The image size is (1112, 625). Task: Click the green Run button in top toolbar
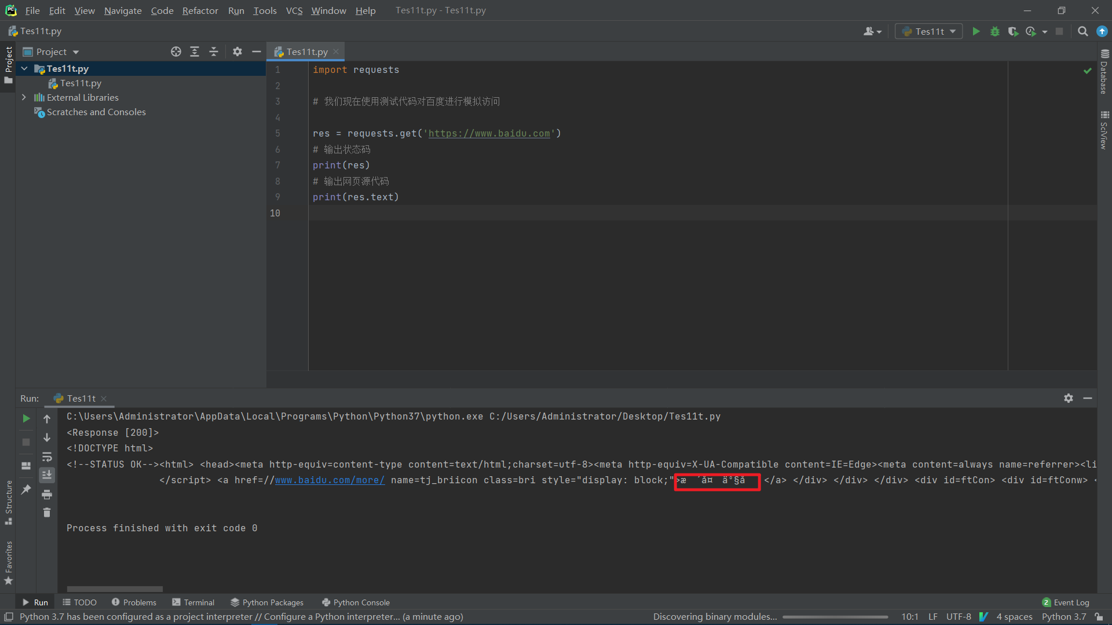point(976,31)
